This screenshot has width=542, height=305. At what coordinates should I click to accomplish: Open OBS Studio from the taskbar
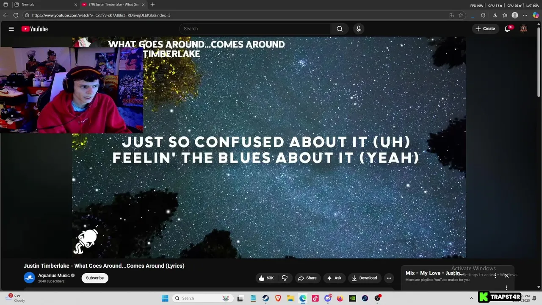click(377, 298)
